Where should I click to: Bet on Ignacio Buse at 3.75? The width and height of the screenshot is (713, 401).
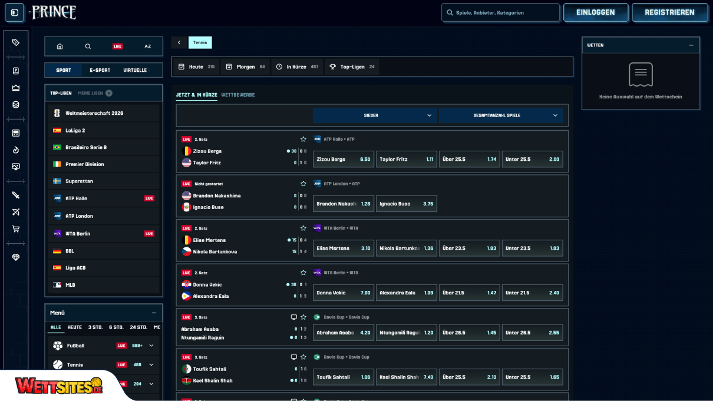(407, 204)
